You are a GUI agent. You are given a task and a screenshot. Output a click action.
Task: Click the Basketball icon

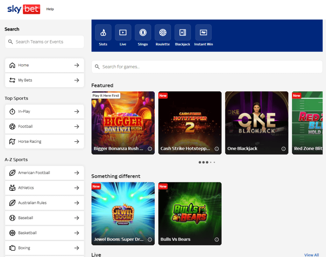coord(12,233)
